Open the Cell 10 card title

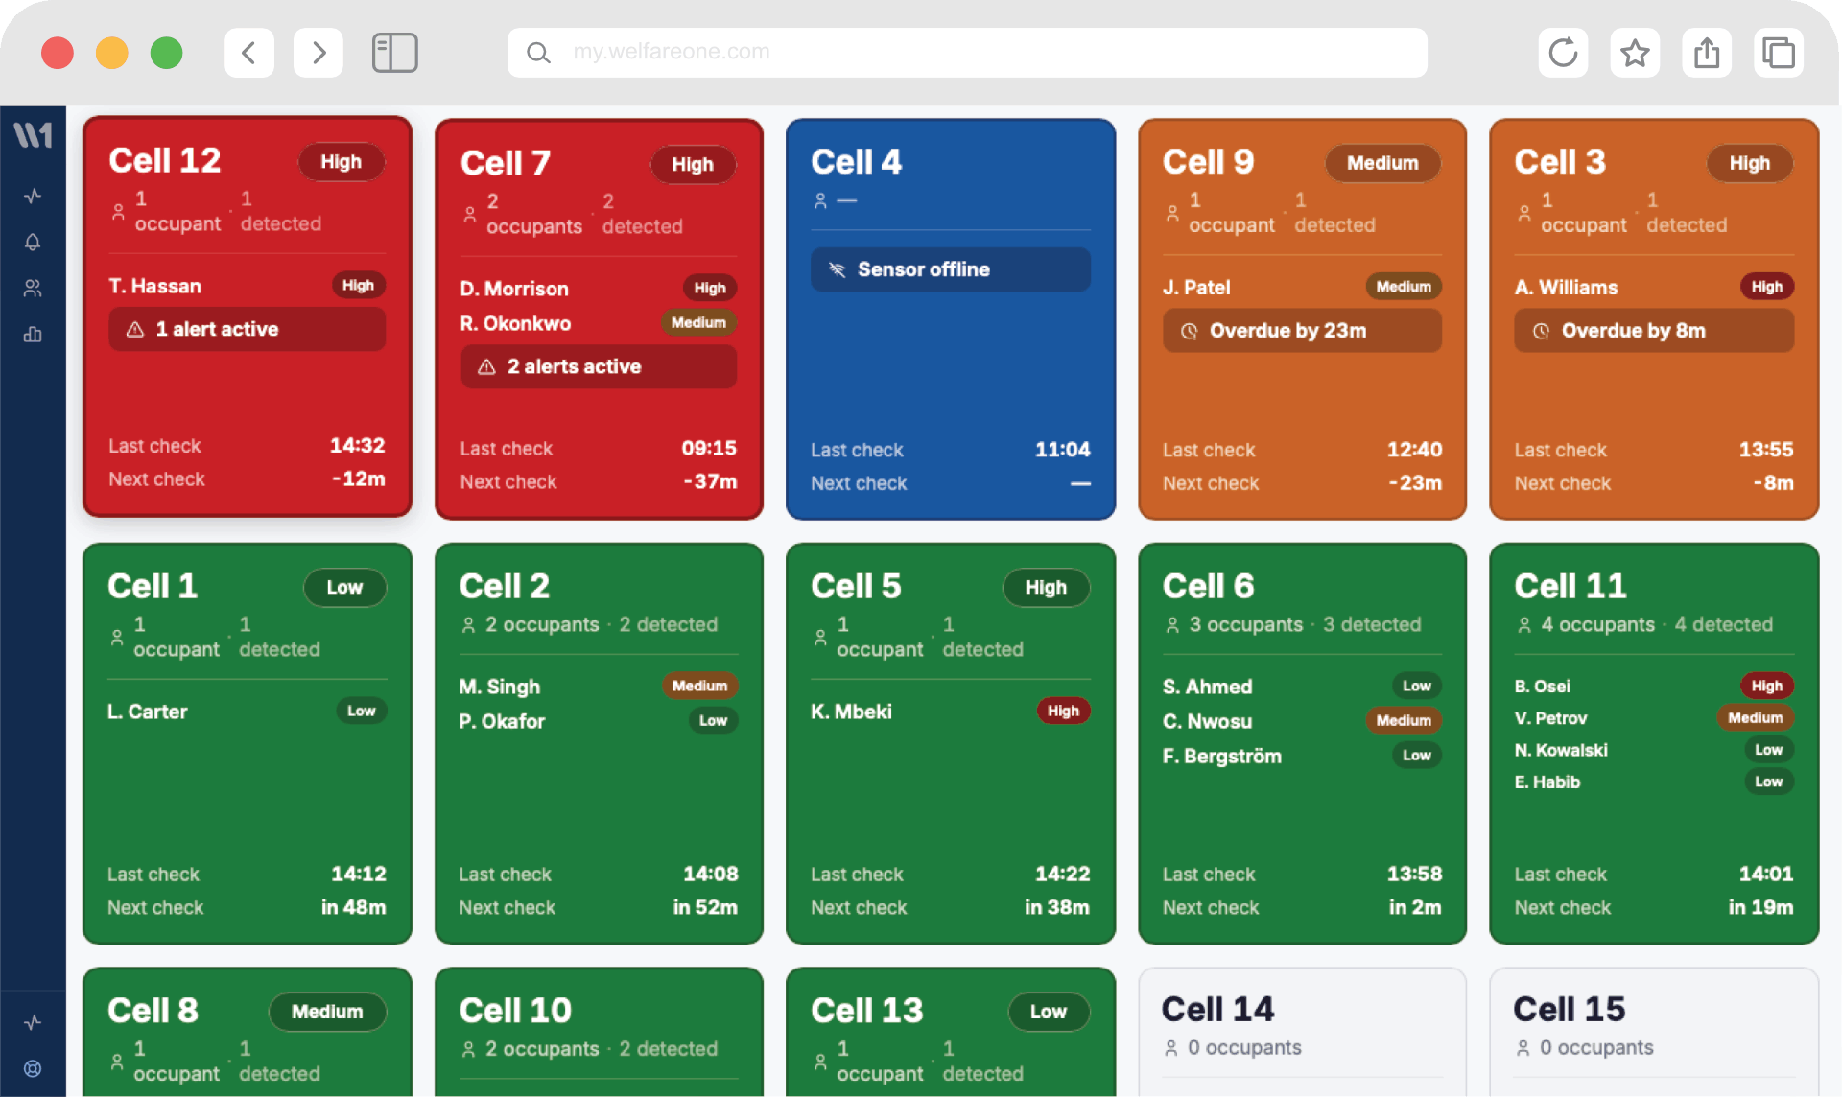tap(515, 1011)
